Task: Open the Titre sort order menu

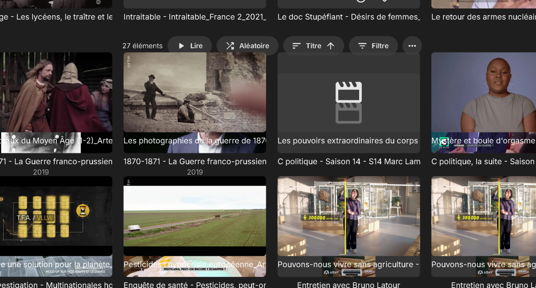Action: [314, 45]
